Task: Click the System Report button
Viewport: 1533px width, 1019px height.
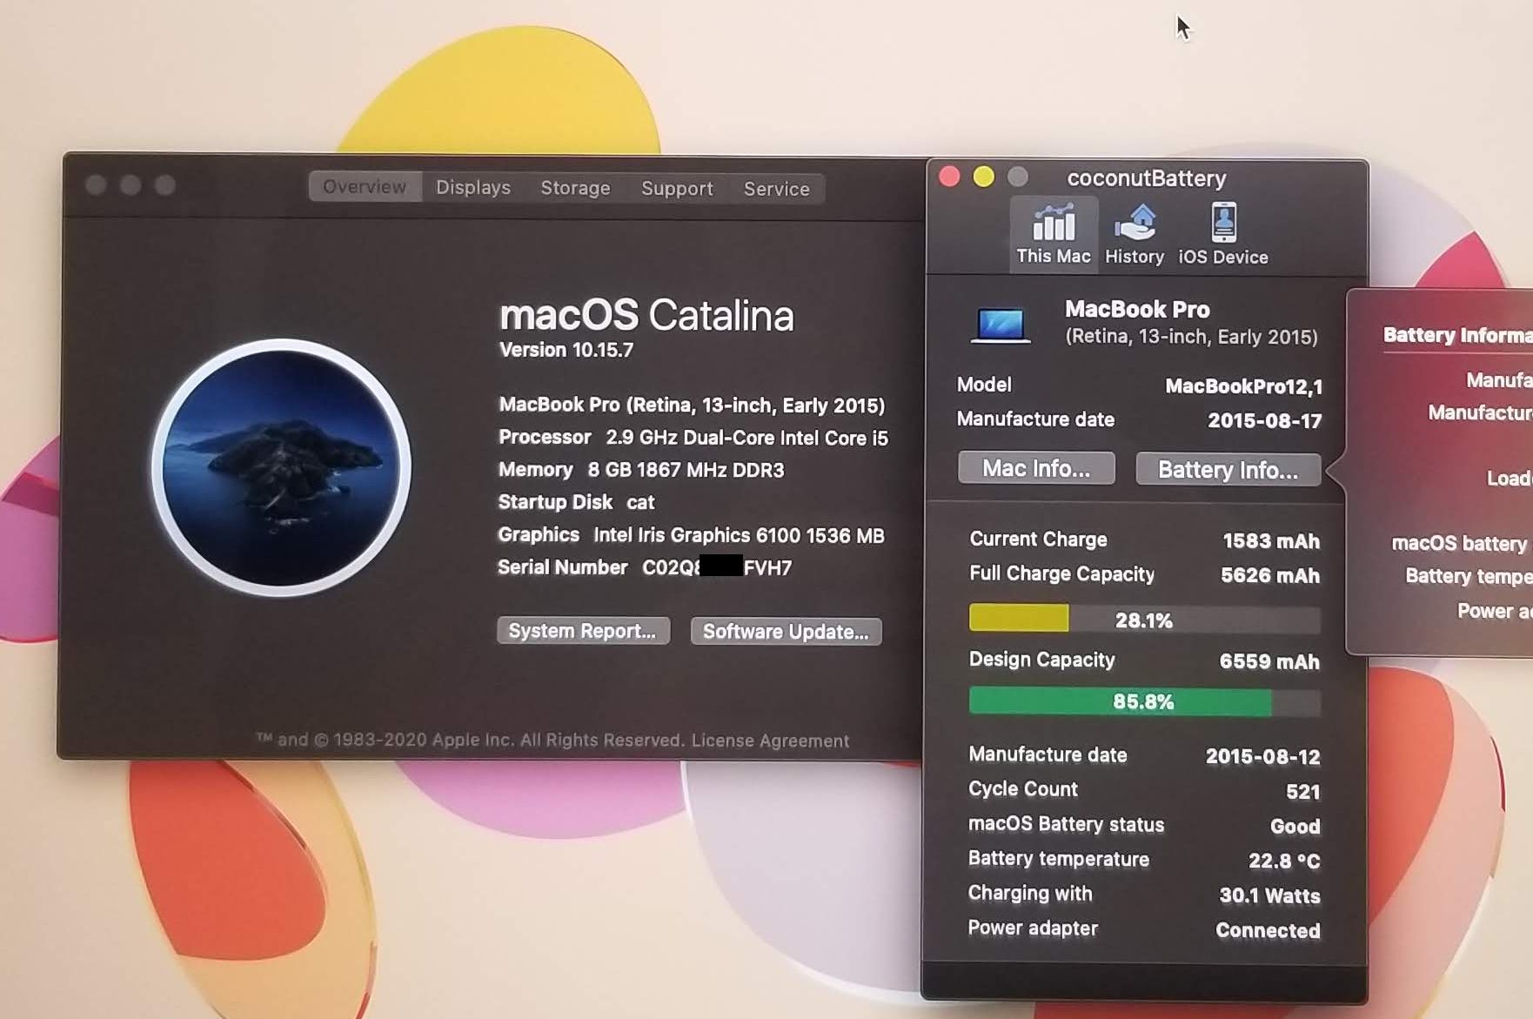Action: (x=582, y=631)
